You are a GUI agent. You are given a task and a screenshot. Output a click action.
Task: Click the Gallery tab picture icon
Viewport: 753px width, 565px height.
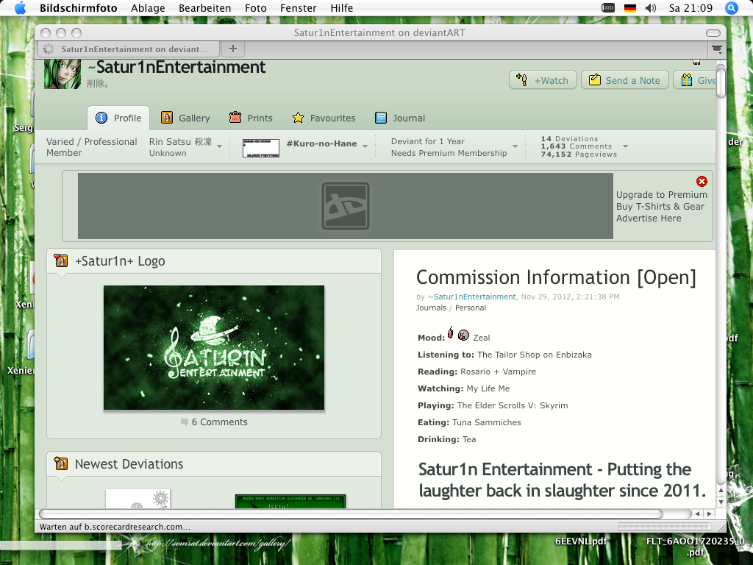coord(167,118)
